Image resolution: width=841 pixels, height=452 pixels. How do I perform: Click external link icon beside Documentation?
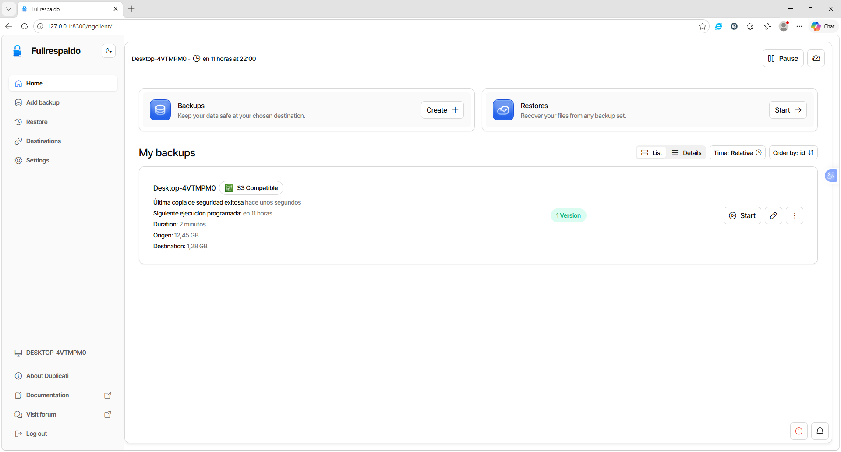point(108,395)
